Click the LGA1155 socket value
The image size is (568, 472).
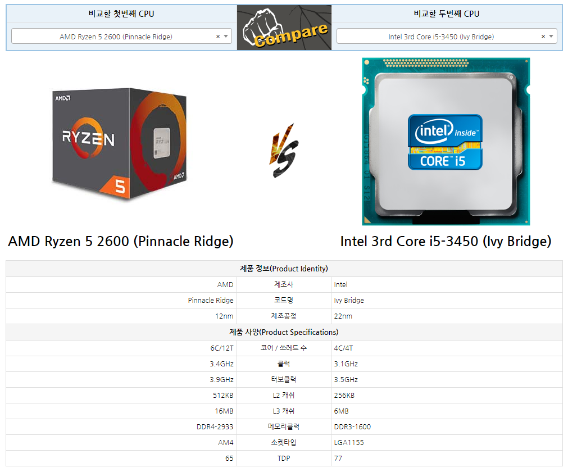coord(349,443)
